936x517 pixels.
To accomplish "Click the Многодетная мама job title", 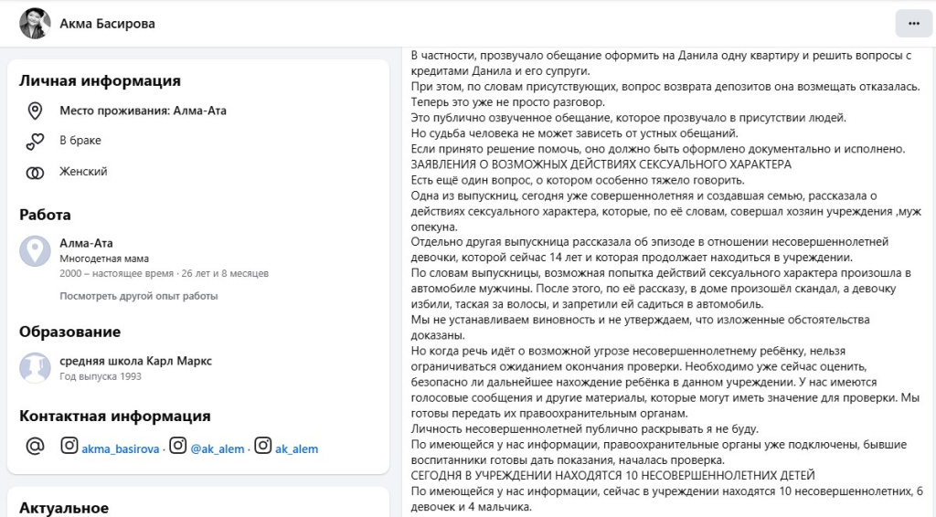I will [x=104, y=258].
